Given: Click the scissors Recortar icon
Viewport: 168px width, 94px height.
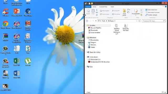Looking at the screenshot, I should [97, 10].
